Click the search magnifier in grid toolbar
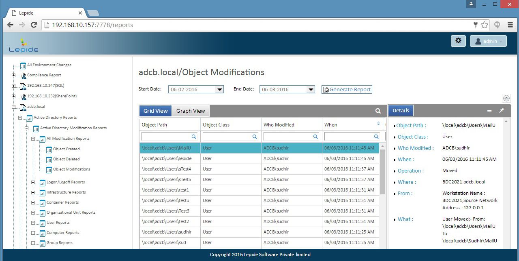The image size is (519, 261). [x=378, y=111]
